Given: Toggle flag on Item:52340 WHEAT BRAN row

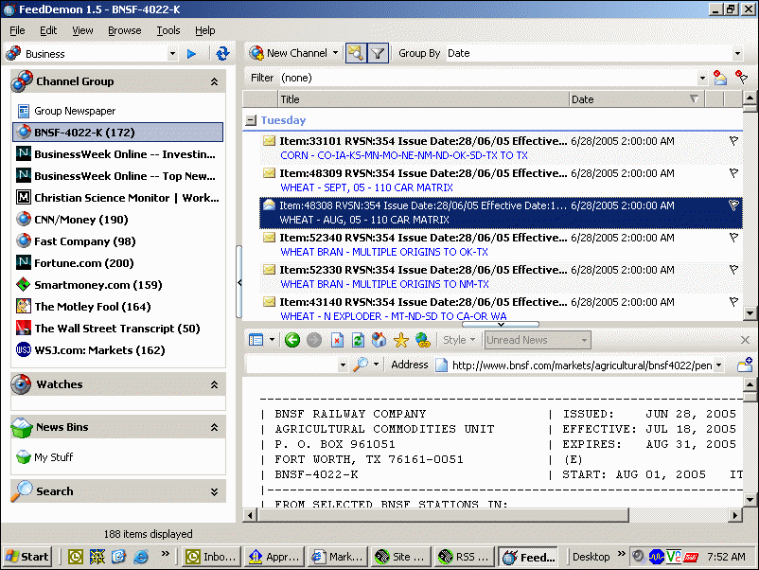Looking at the screenshot, I should click(x=733, y=238).
